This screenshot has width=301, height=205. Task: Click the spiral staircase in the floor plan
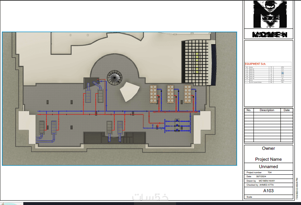click(114, 77)
